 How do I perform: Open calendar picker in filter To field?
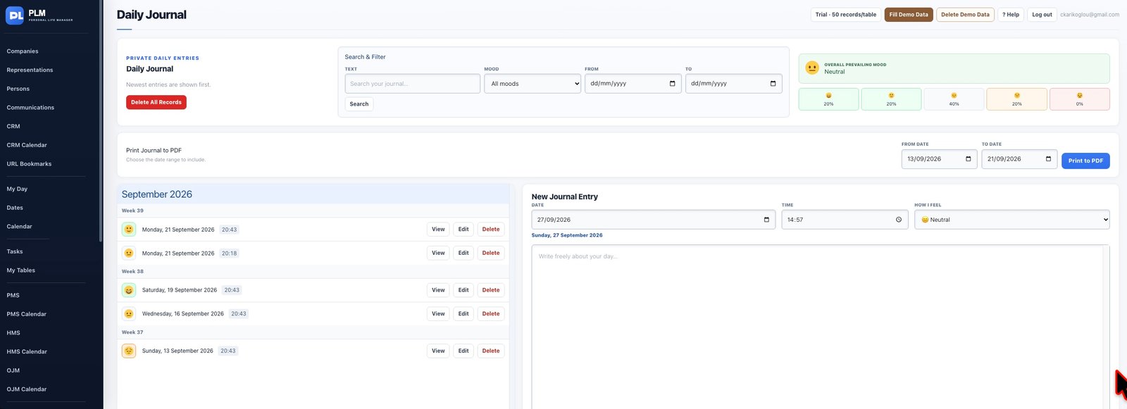tap(773, 84)
